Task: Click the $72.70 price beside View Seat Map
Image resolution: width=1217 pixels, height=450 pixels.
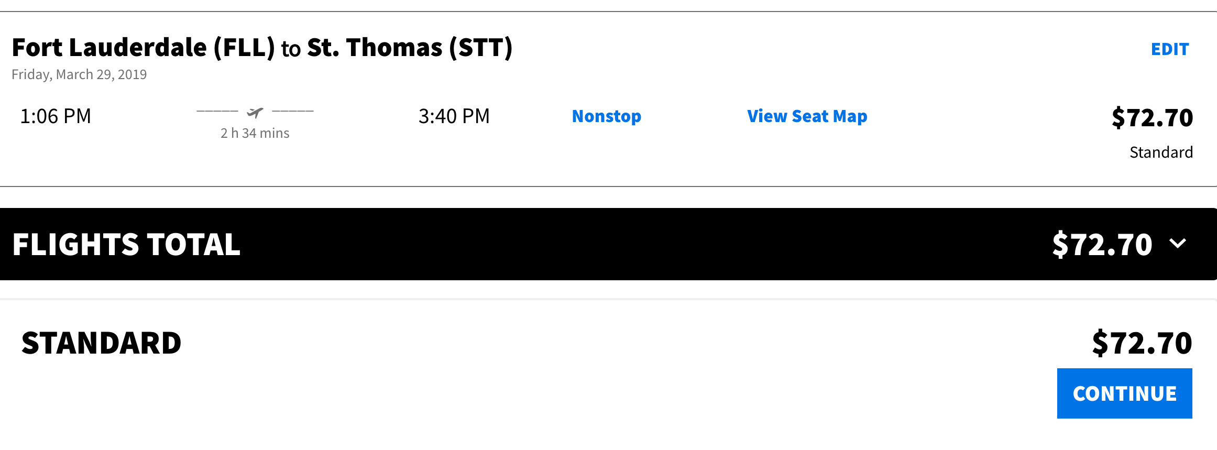Action: click(x=1153, y=117)
